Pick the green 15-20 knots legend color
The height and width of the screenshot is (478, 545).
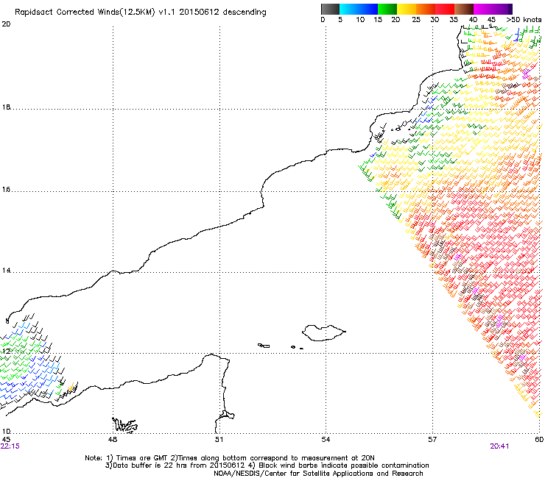(387, 9)
